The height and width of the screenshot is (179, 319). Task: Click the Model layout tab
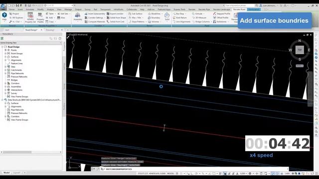pos(6,173)
